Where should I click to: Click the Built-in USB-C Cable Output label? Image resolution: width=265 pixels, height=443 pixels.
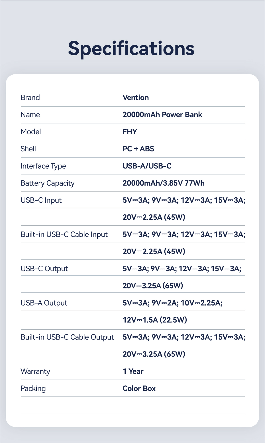[x=67, y=337]
